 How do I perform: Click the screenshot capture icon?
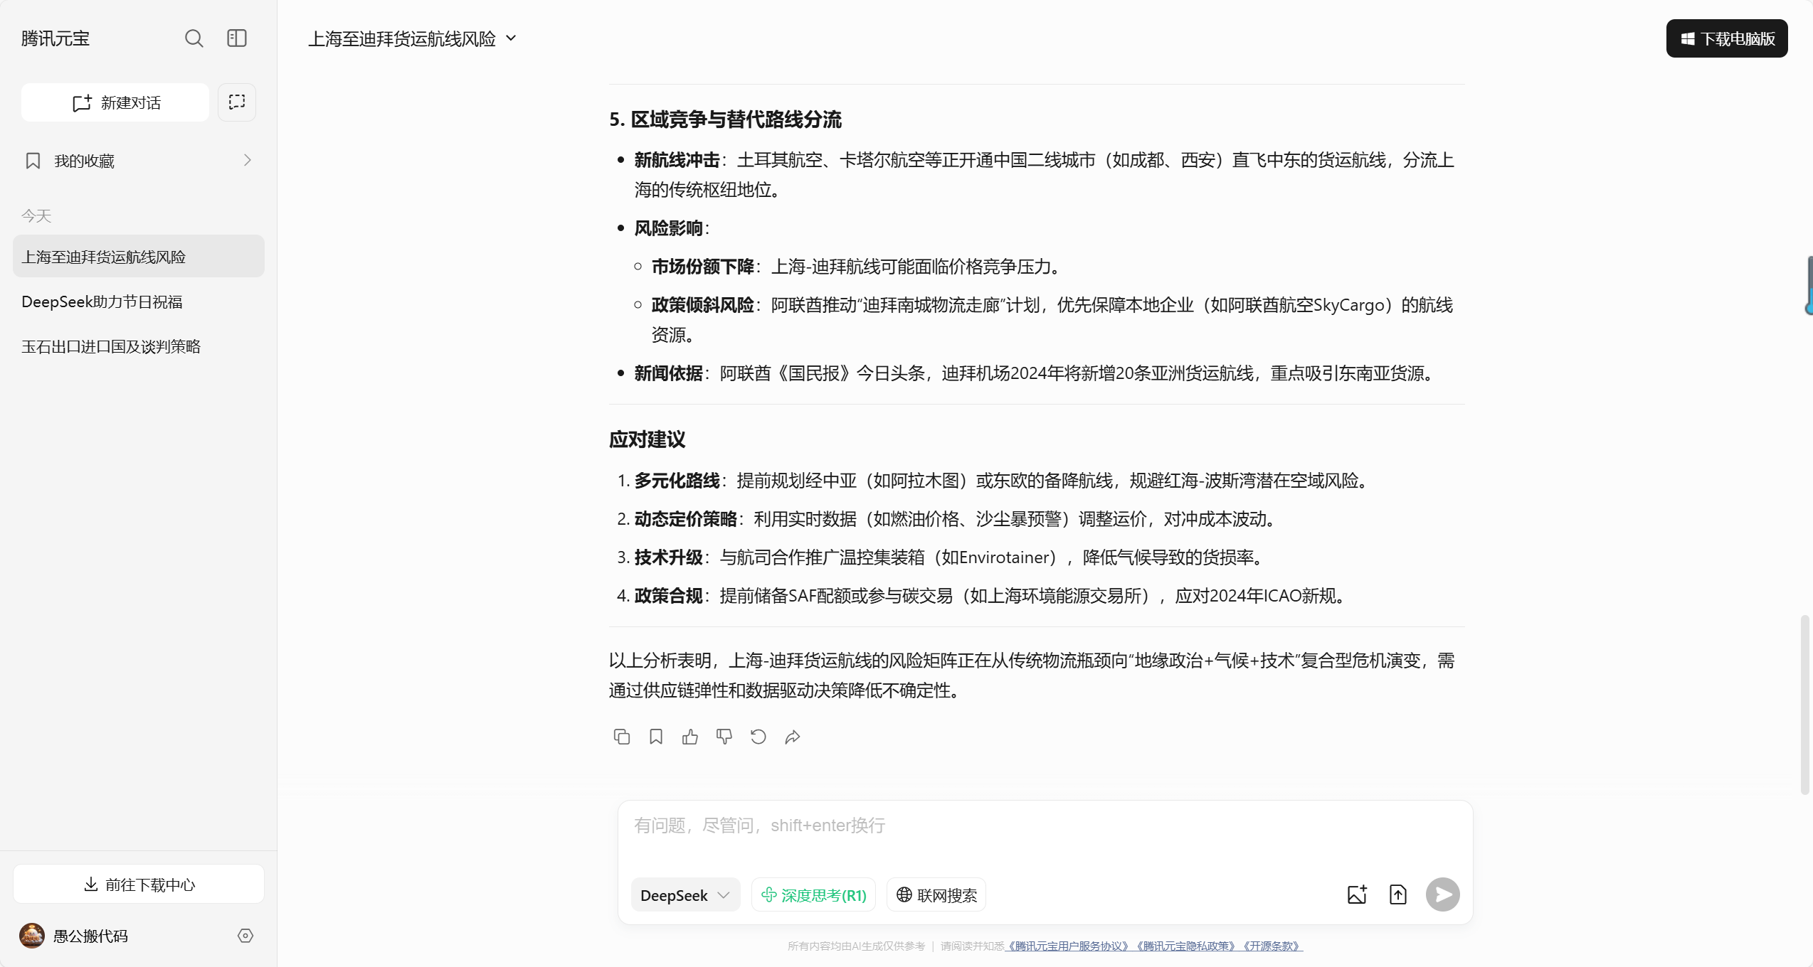237,102
